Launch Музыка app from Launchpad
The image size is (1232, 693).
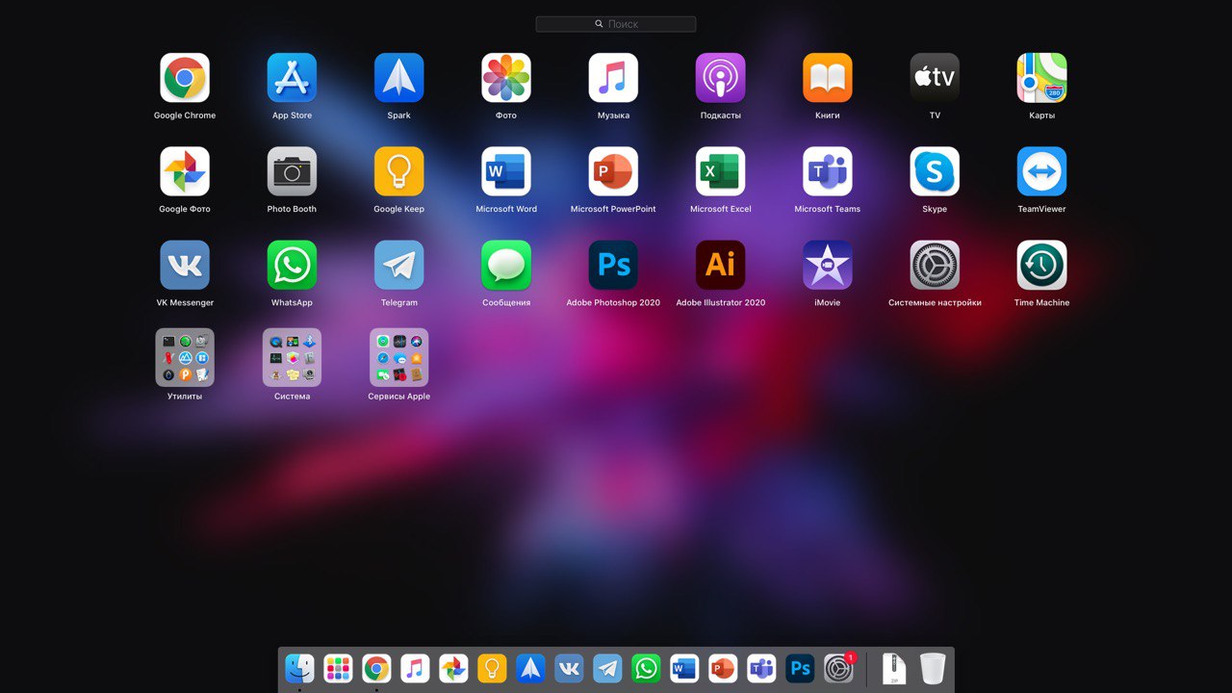[613, 78]
